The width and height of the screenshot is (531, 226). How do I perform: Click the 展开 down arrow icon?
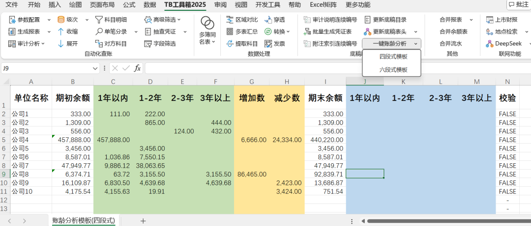(x=61, y=44)
